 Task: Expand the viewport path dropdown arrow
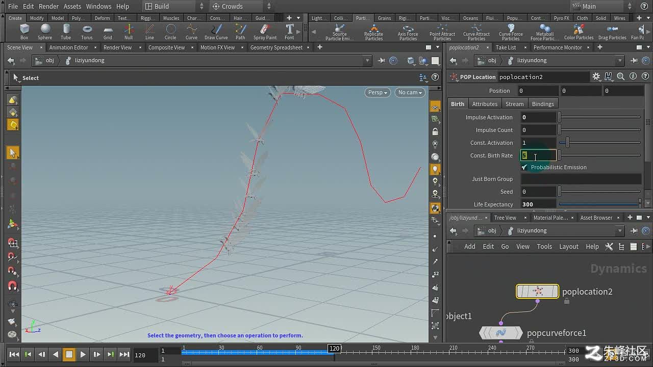(x=367, y=60)
